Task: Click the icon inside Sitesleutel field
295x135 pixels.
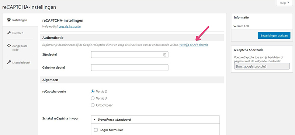Action: click(165, 55)
